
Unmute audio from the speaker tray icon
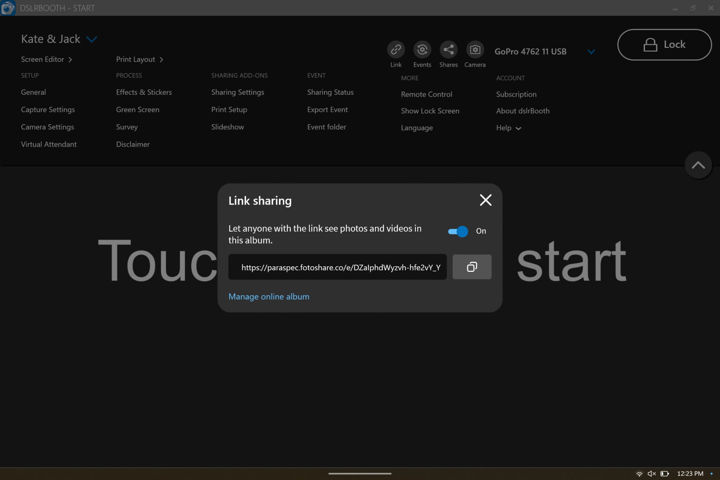pos(652,473)
